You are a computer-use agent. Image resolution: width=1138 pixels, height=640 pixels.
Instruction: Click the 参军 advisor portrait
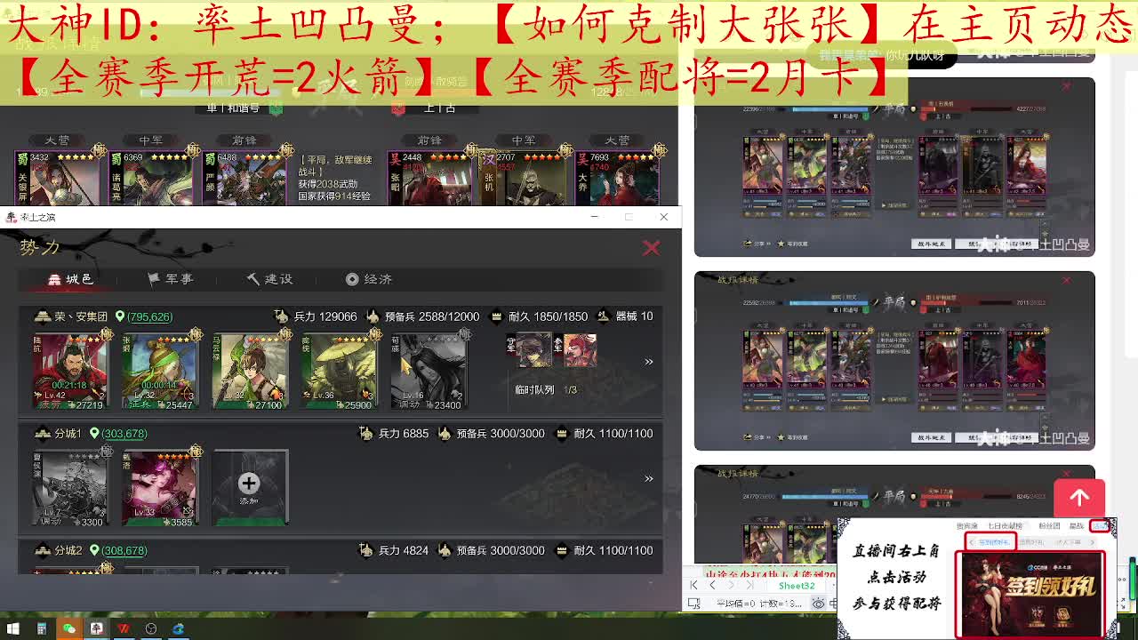point(580,350)
